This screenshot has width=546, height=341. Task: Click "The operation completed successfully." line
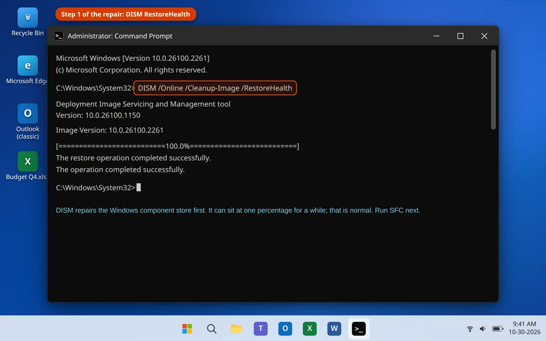coord(120,170)
